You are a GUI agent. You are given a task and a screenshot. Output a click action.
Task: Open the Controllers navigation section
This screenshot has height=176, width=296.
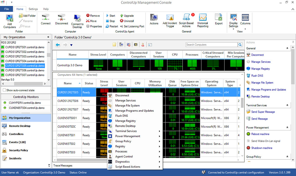26,134
